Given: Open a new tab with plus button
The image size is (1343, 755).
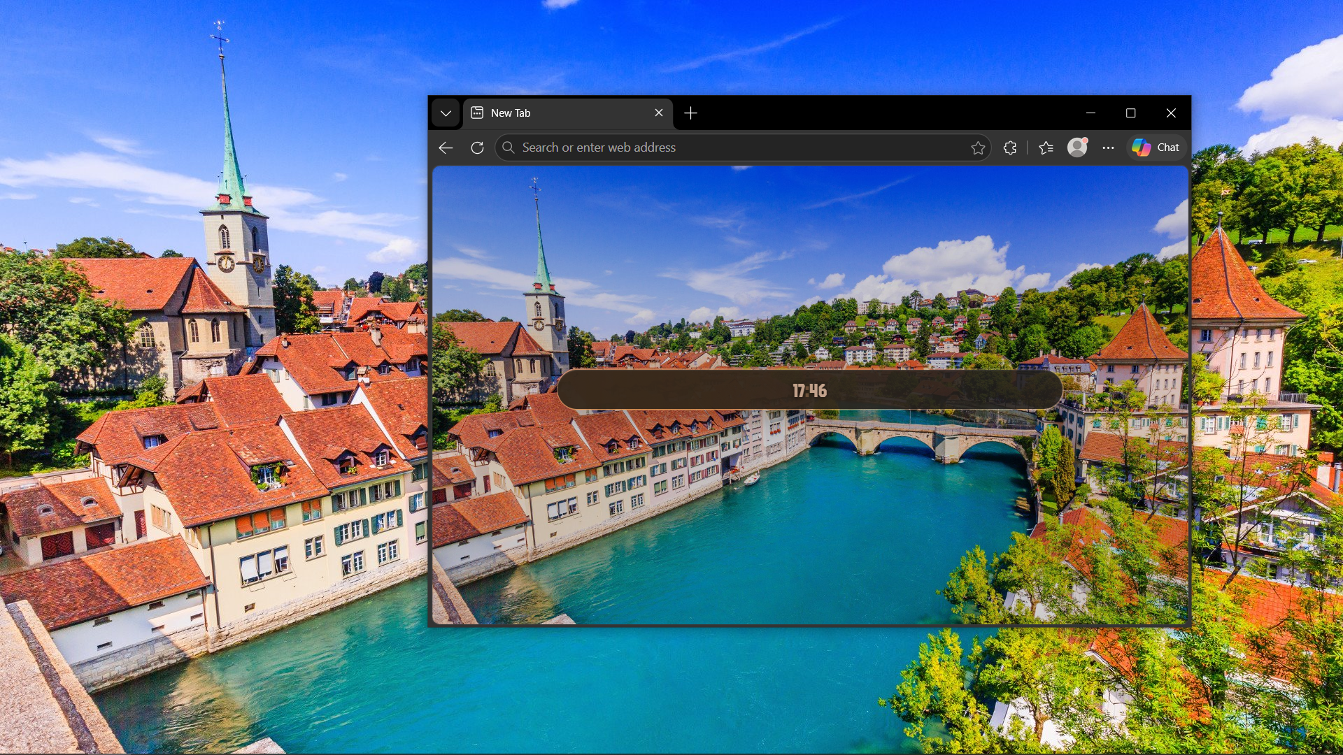Looking at the screenshot, I should click(x=690, y=113).
